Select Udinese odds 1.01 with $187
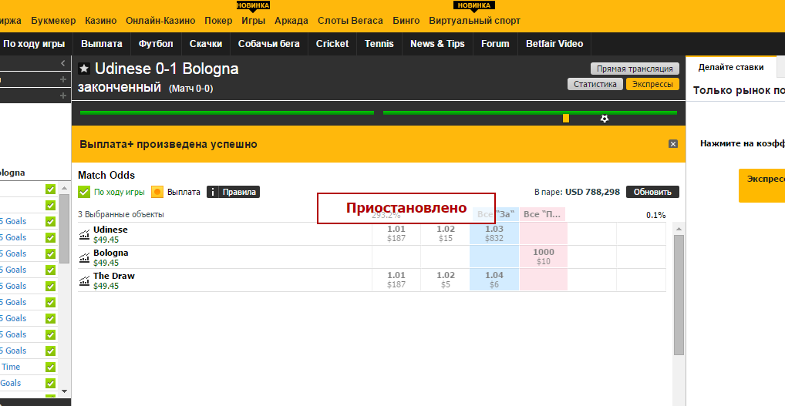Screen dimensions: 785x406 [x=396, y=233]
